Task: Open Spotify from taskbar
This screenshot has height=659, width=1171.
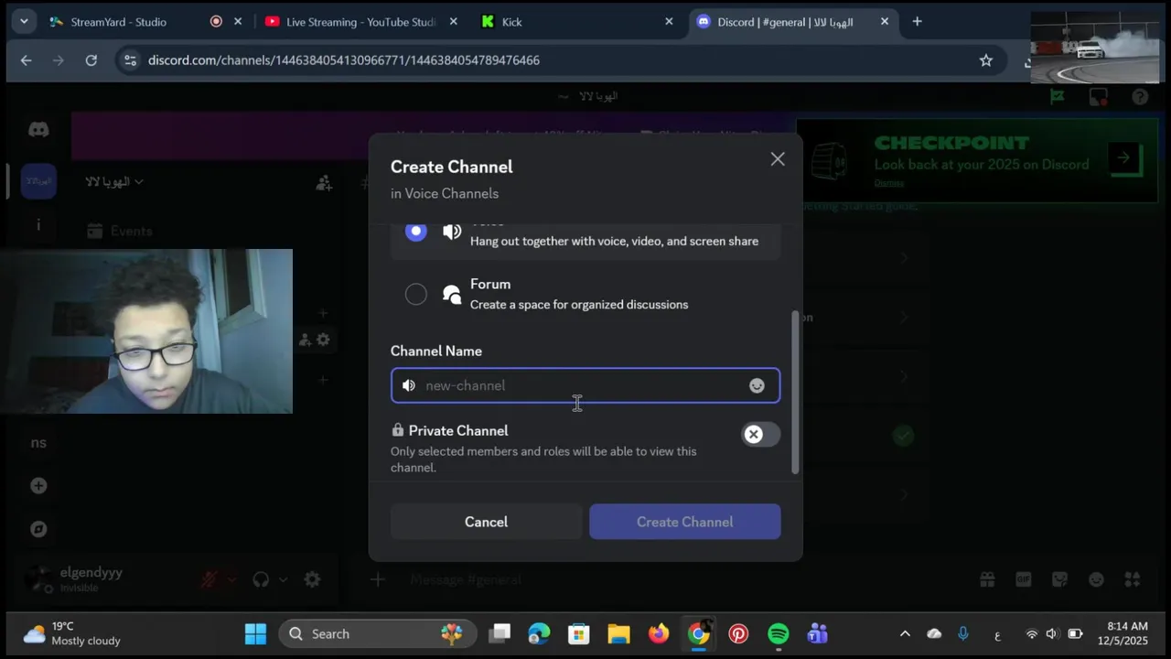Action: pos(779,633)
